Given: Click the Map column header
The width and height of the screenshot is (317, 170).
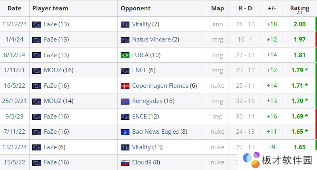Looking at the screenshot, I should [x=217, y=8].
